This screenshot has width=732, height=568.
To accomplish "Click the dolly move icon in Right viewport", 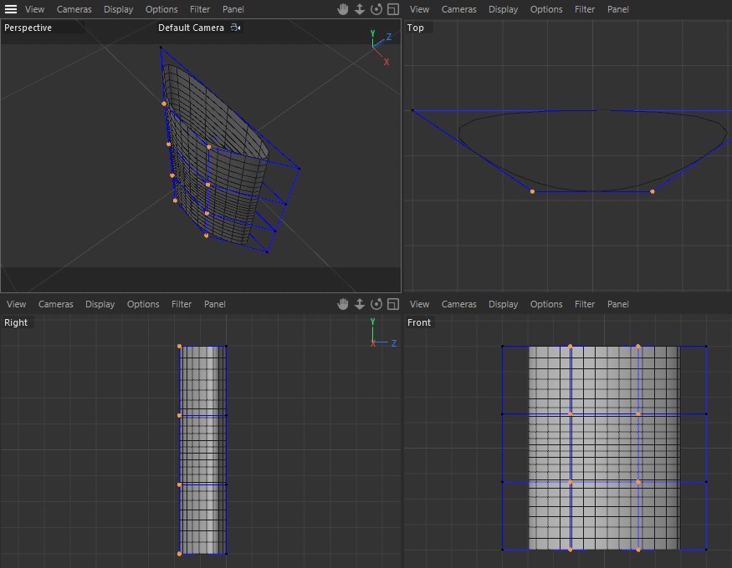I will click(x=360, y=304).
